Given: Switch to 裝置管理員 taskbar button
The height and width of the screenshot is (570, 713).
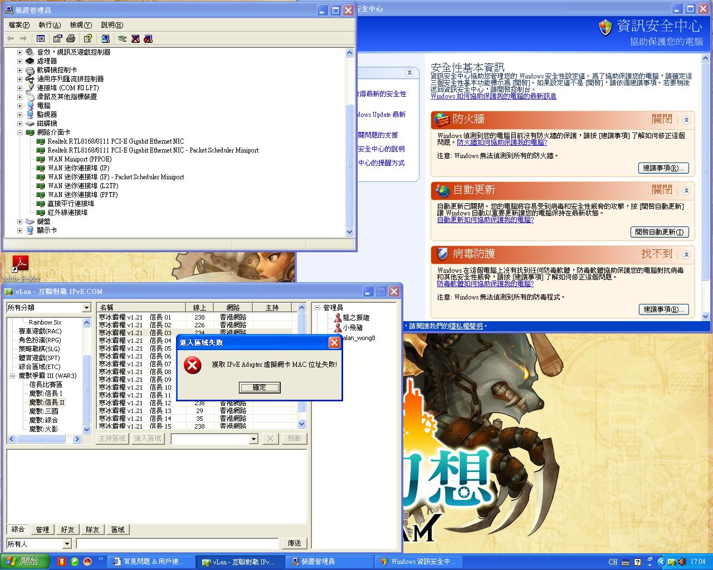Looking at the screenshot, I should 329,562.
